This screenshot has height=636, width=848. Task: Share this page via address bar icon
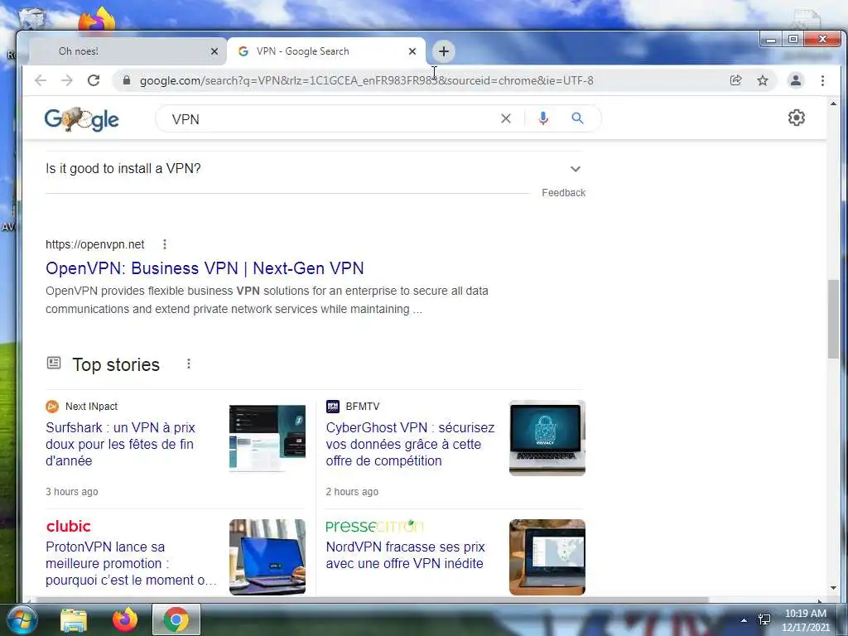735,80
